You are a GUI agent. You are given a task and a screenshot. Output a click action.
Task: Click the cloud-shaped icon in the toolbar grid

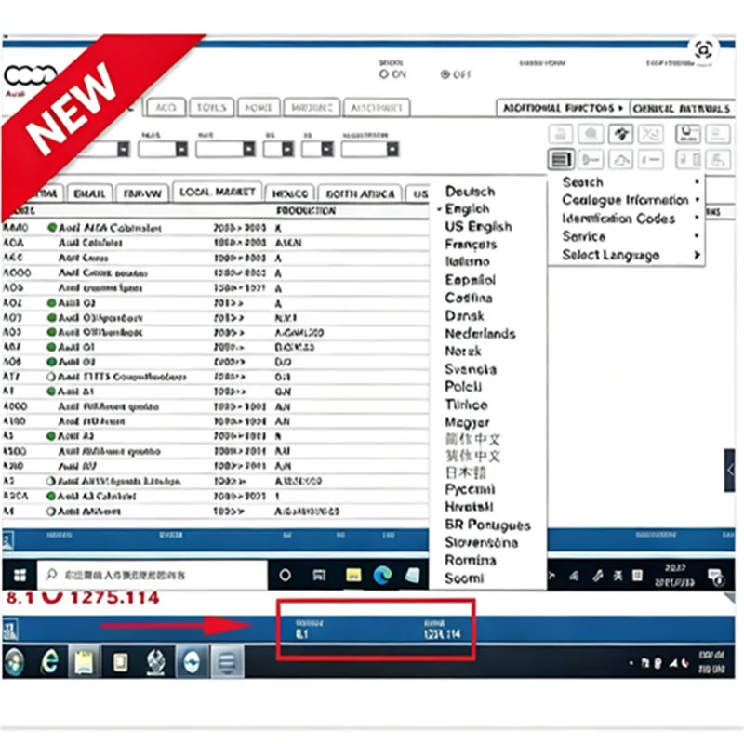coord(621,160)
